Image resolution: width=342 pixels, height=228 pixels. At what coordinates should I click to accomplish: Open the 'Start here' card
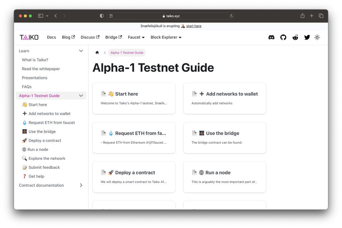point(134,98)
